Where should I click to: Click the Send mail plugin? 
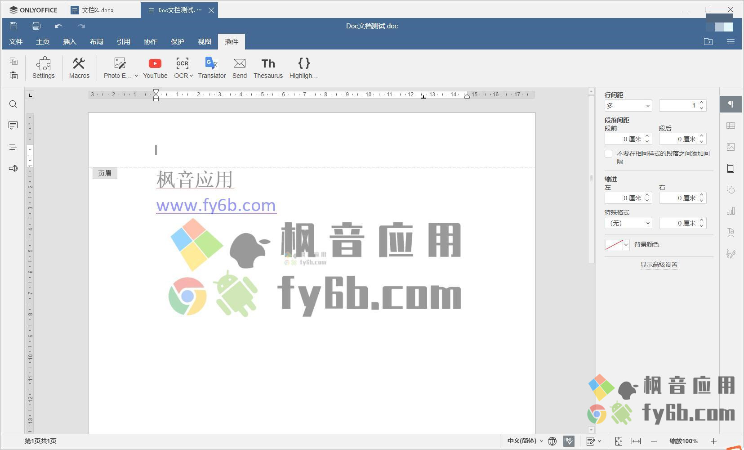tap(240, 68)
